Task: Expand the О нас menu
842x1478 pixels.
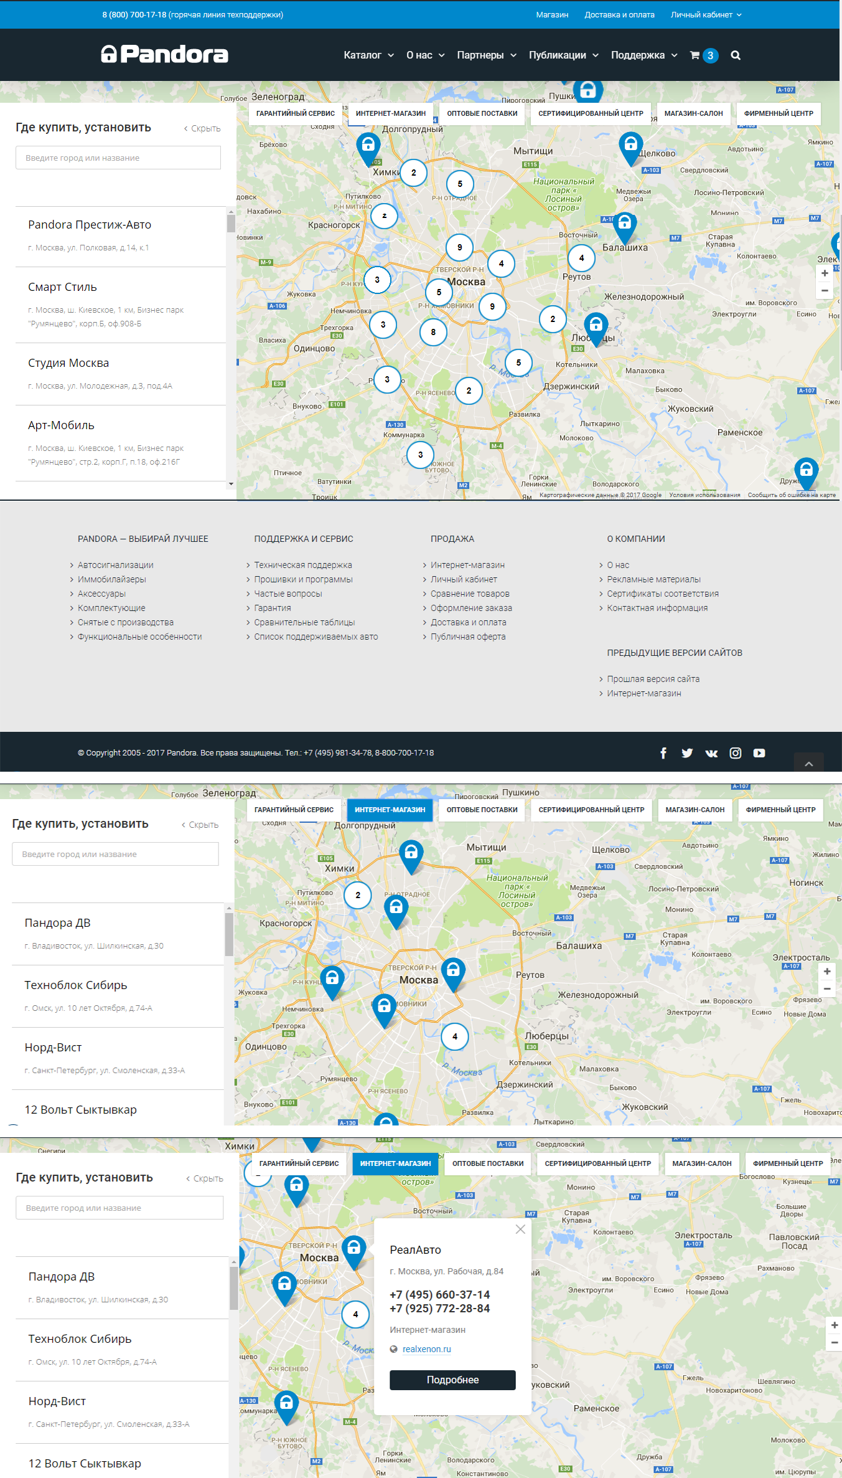Action: [426, 55]
